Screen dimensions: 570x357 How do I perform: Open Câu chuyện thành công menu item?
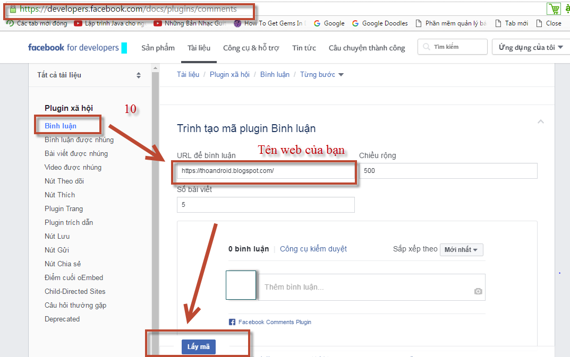tap(367, 48)
